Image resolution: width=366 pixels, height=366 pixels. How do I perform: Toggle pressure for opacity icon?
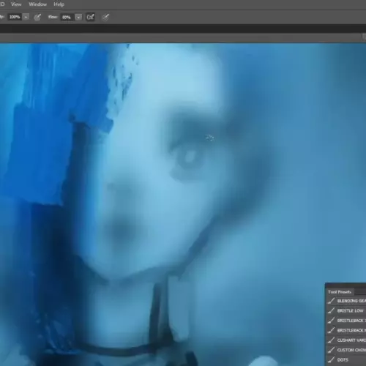pyautogui.click(x=37, y=17)
